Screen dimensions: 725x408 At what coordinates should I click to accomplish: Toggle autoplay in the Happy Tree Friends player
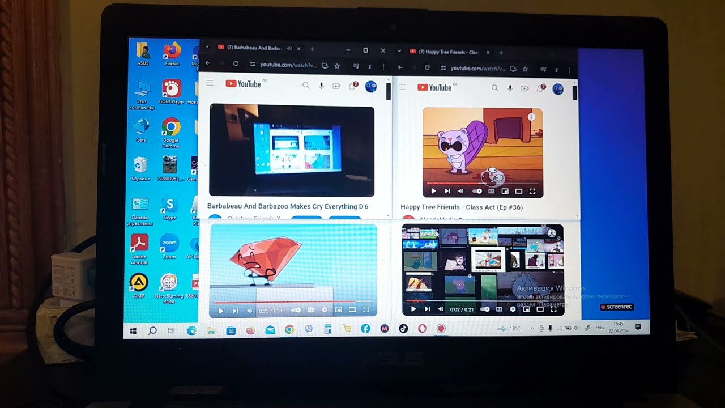tap(477, 192)
